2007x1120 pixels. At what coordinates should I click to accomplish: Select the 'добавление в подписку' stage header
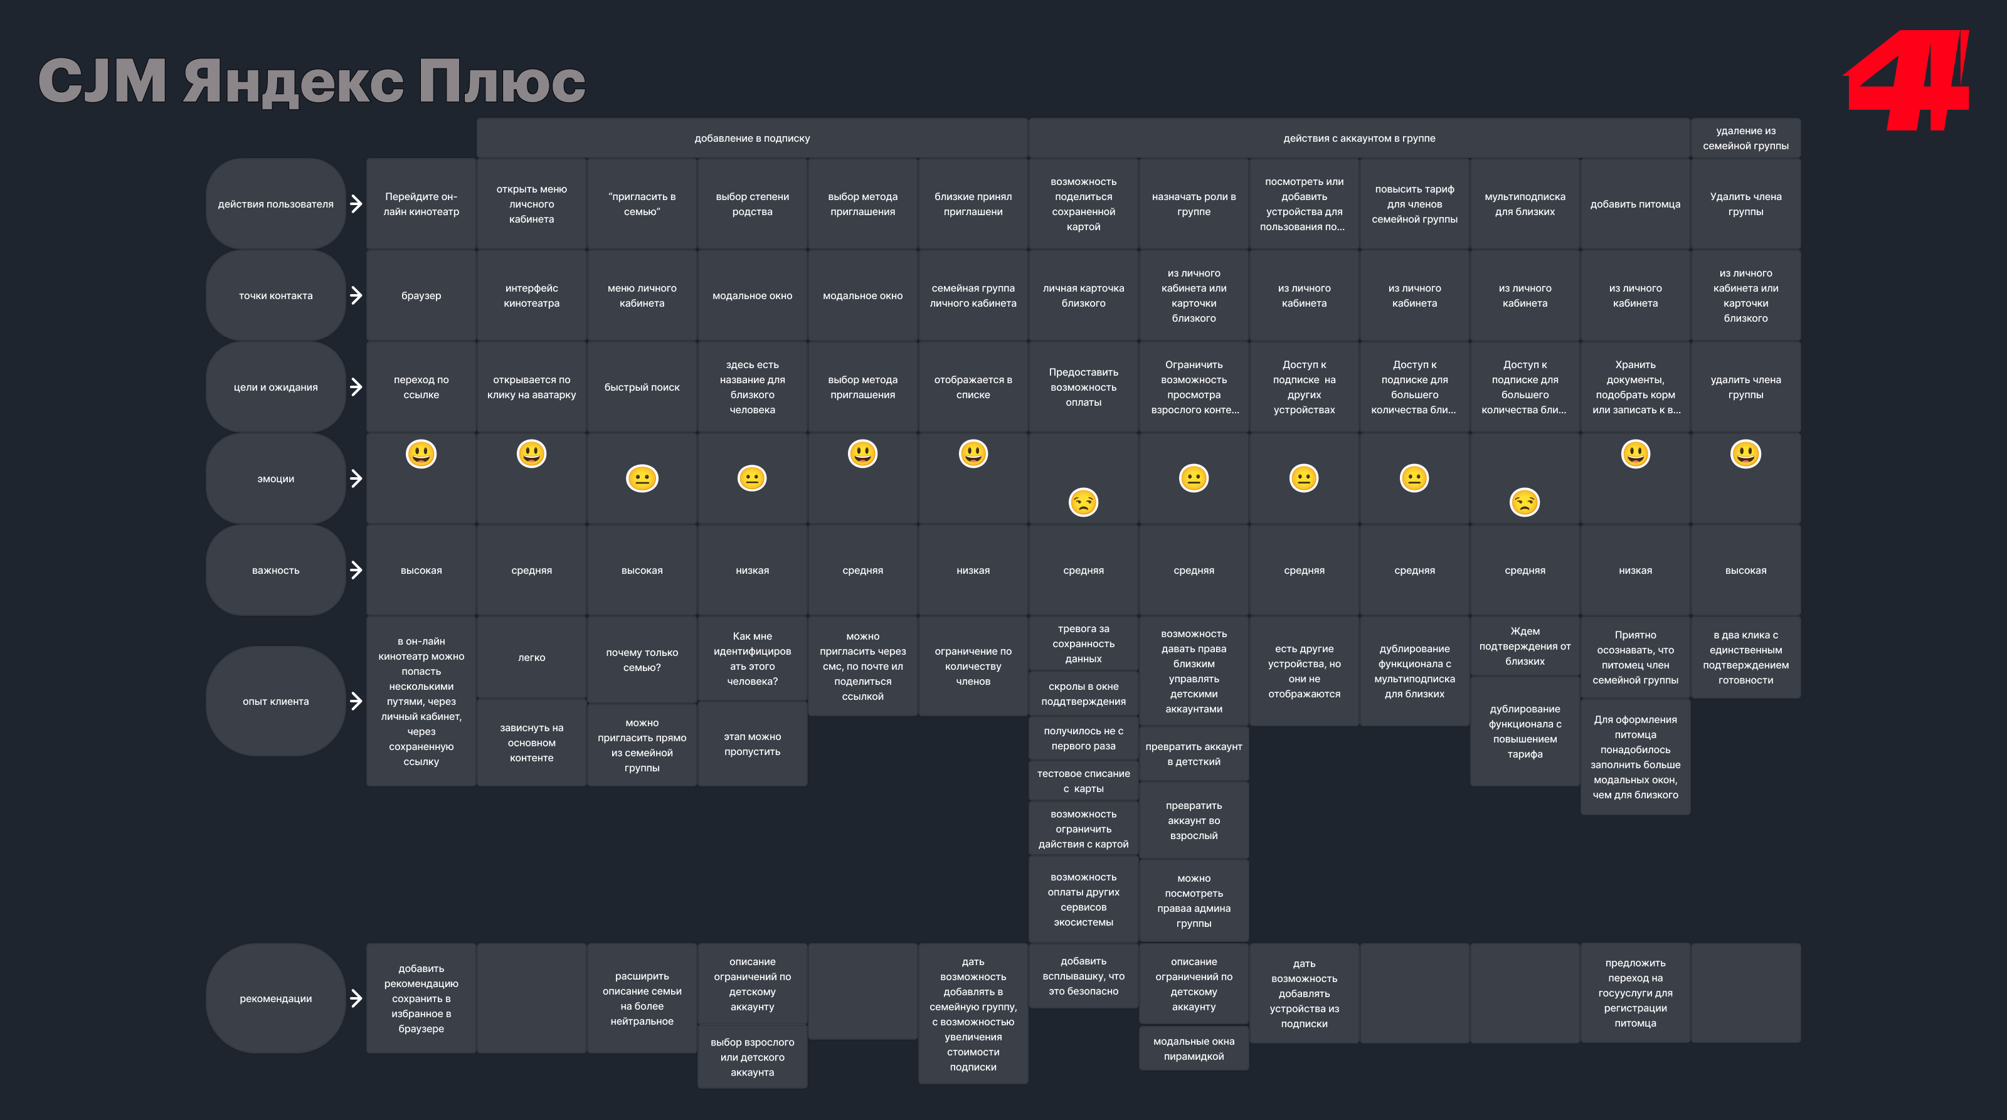click(x=752, y=138)
